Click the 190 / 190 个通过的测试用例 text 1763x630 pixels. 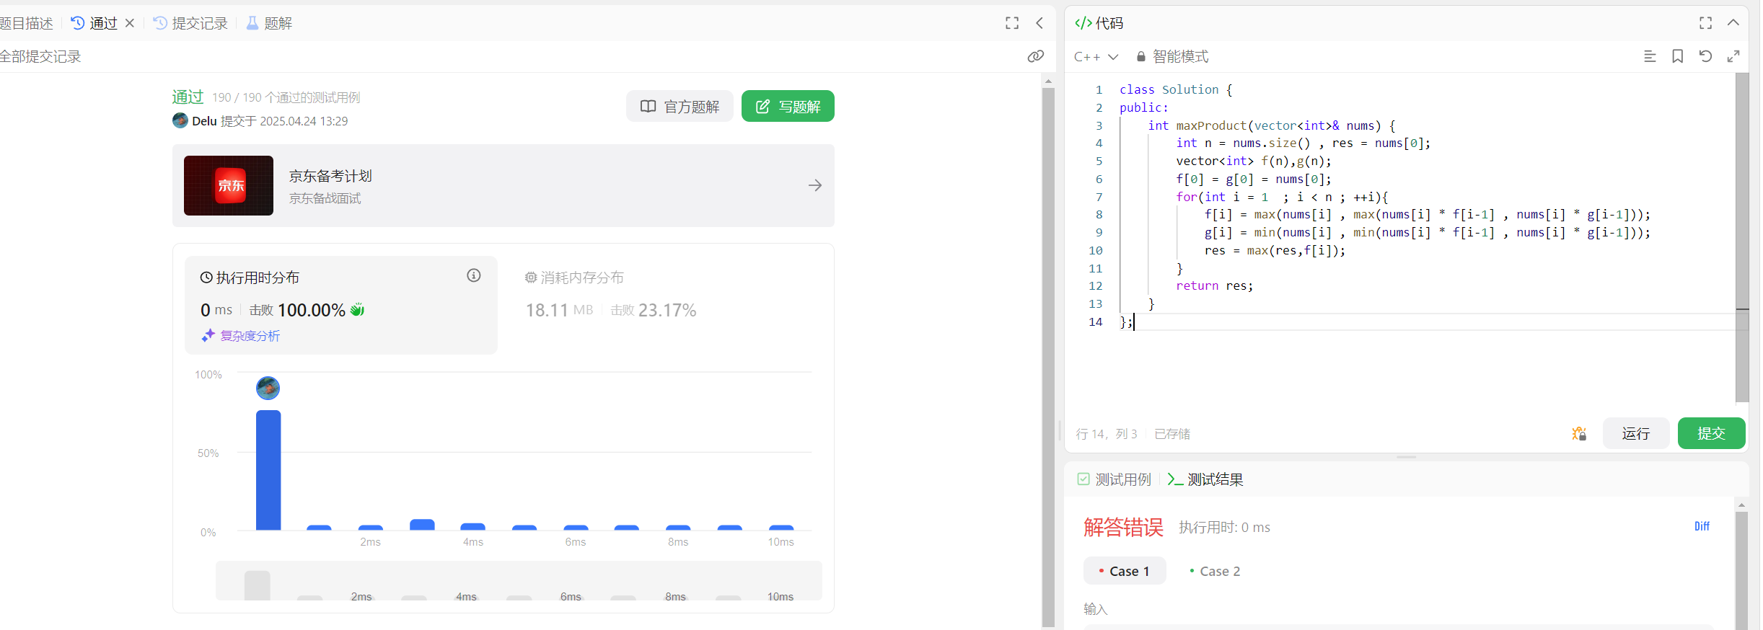(286, 97)
